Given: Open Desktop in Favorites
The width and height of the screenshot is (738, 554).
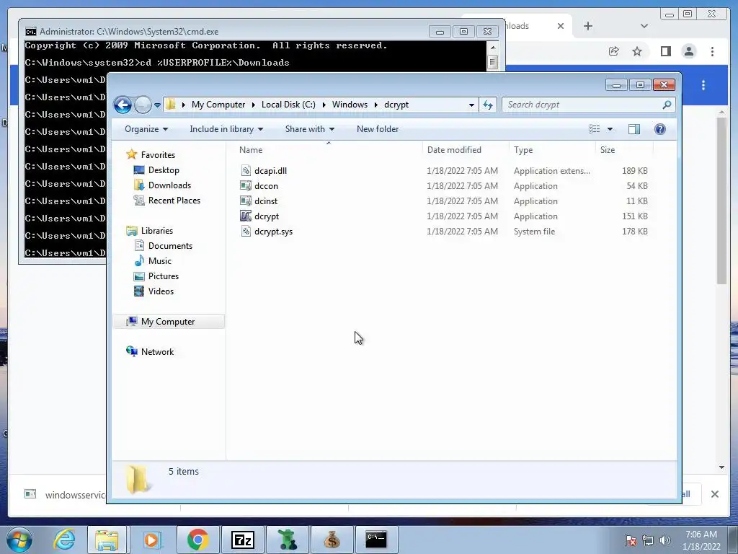Looking at the screenshot, I should tap(164, 170).
